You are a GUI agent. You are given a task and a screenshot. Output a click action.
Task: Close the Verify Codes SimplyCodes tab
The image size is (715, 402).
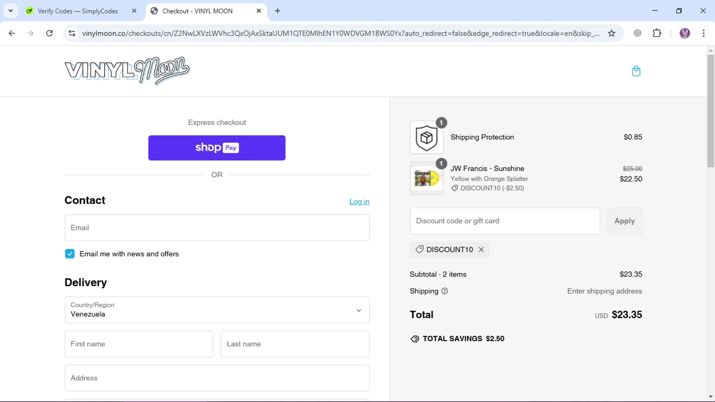tap(134, 11)
